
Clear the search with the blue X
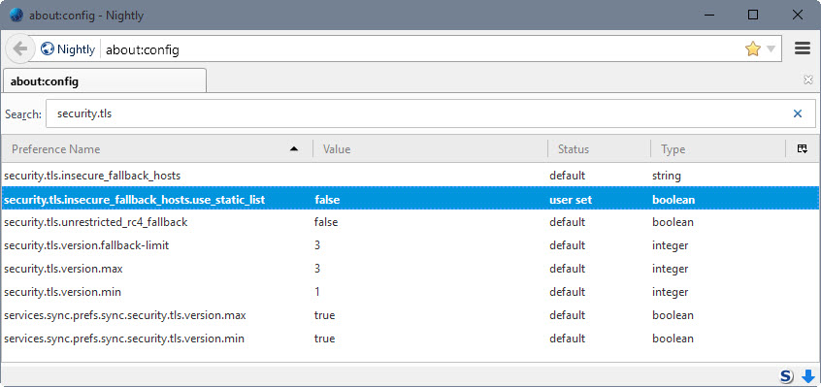pyautogui.click(x=798, y=113)
